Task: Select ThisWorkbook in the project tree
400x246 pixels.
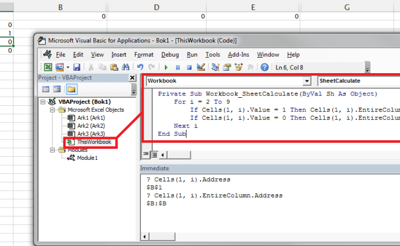Action: coord(94,141)
